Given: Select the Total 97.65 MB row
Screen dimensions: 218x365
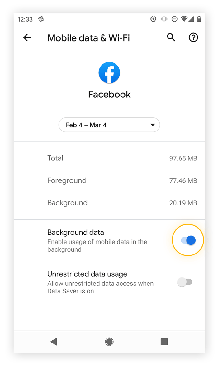Looking at the screenshot, I should 109,158.
